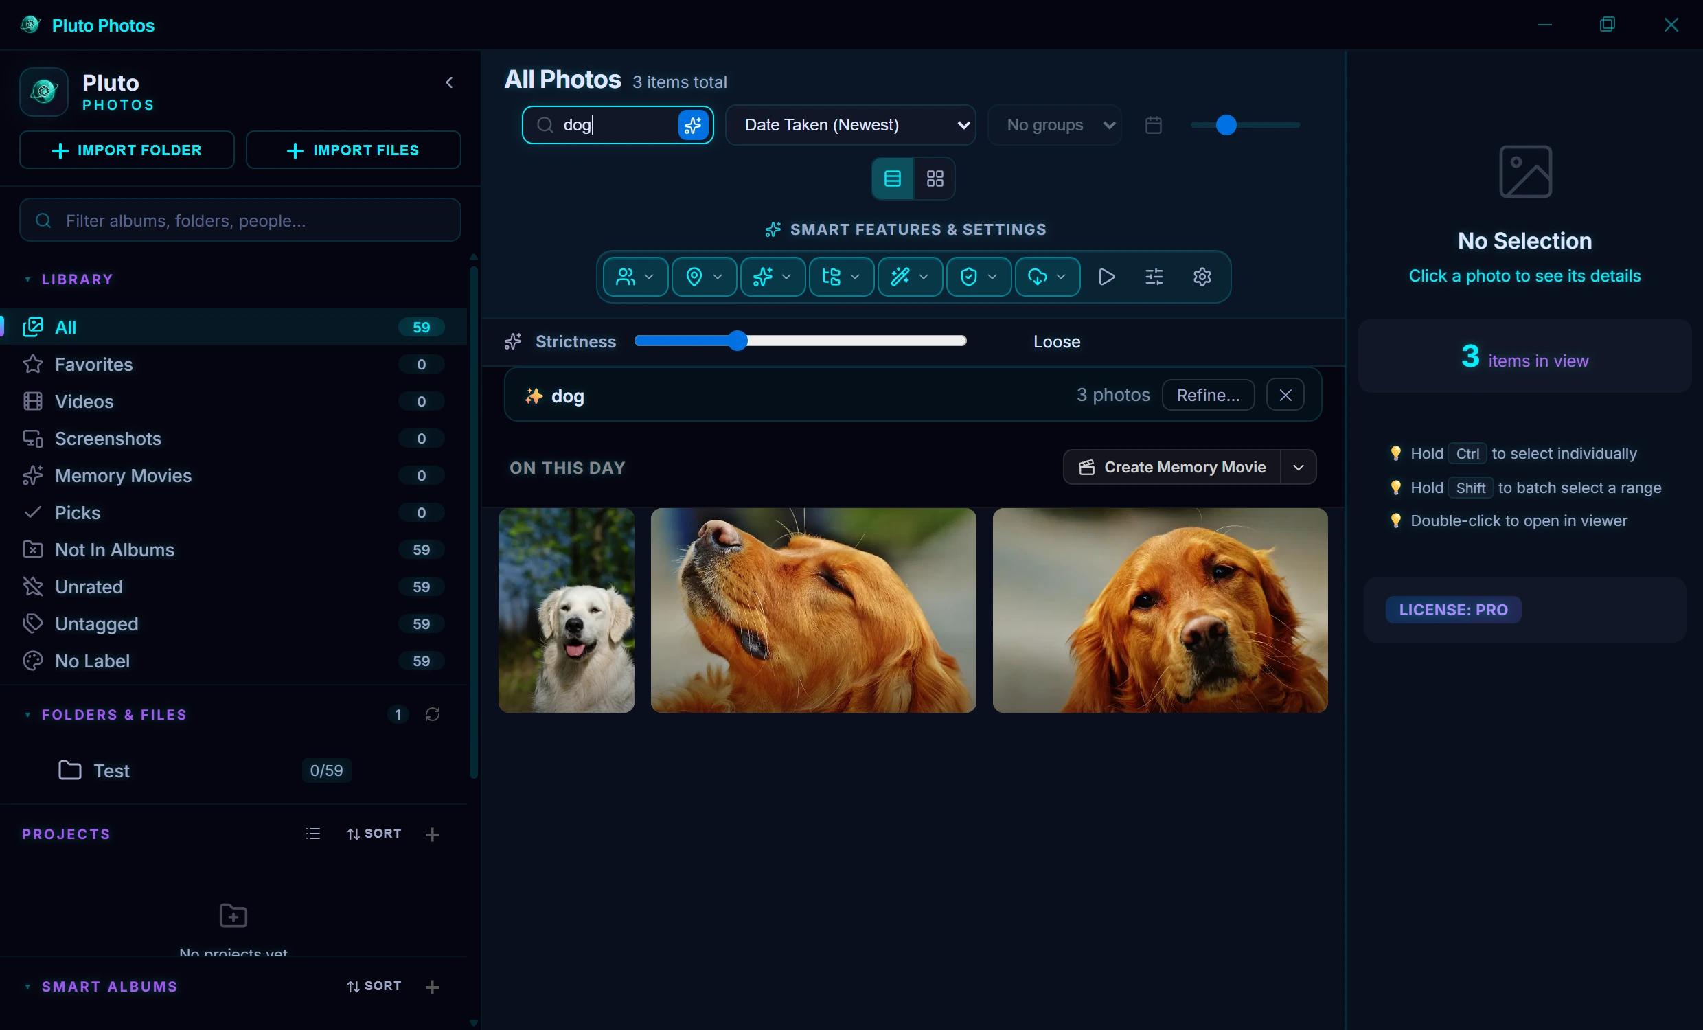Click the Import Folder button
The height and width of the screenshot is (1030, 1703).
pos(127,150)
